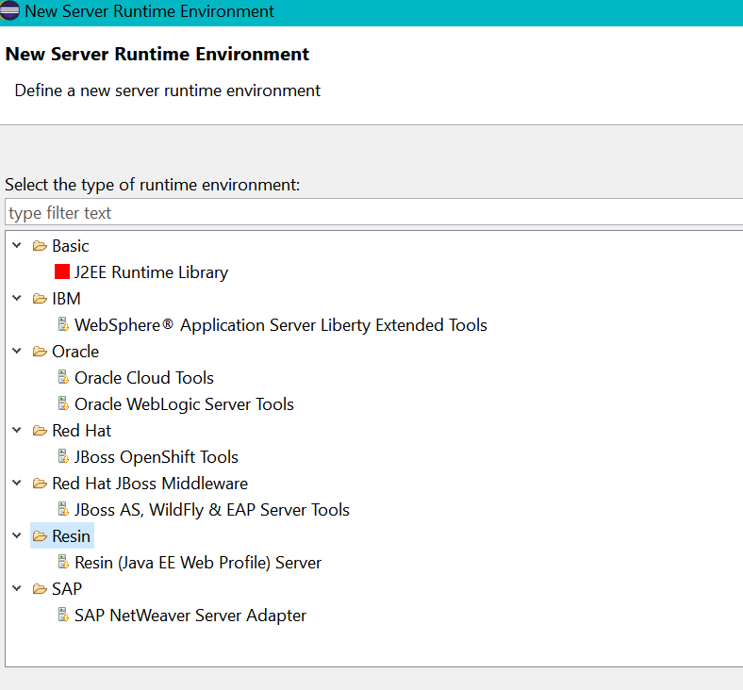Collapse the Red Hat JBoss Middleware category

click(x=17, y=483)
